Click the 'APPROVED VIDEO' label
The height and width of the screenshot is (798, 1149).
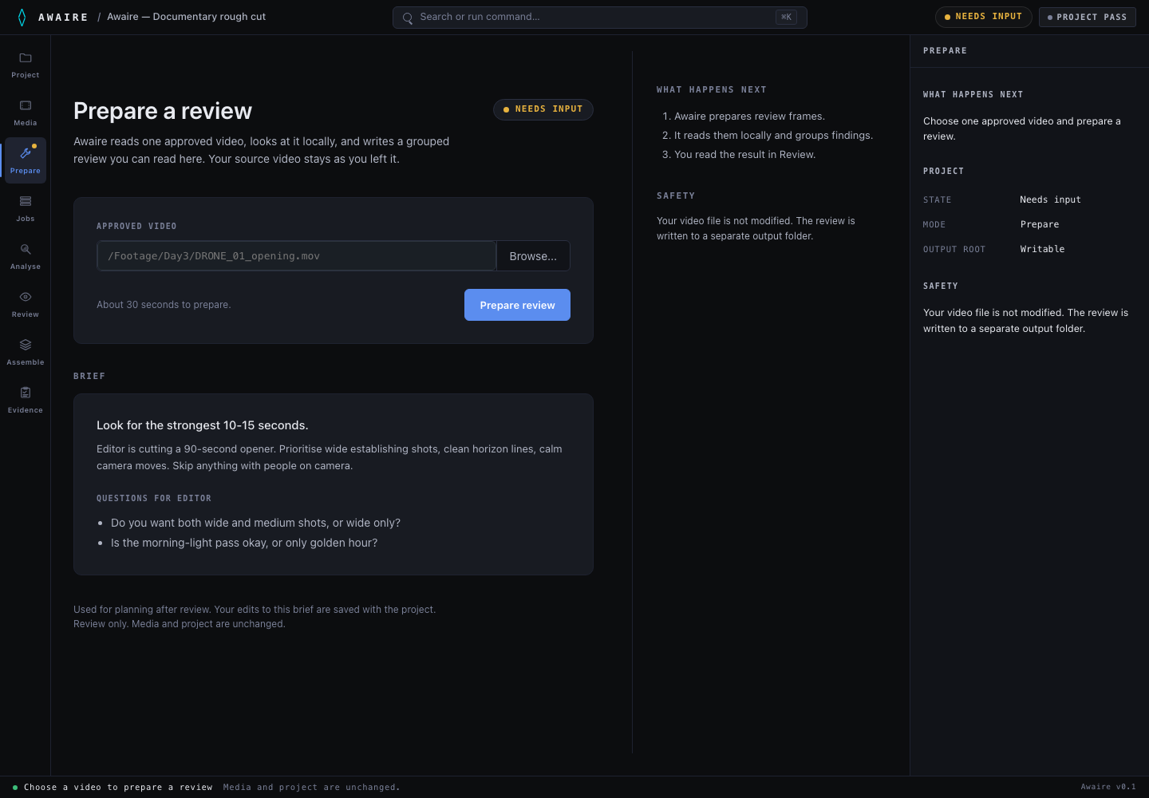click(136, 227)
